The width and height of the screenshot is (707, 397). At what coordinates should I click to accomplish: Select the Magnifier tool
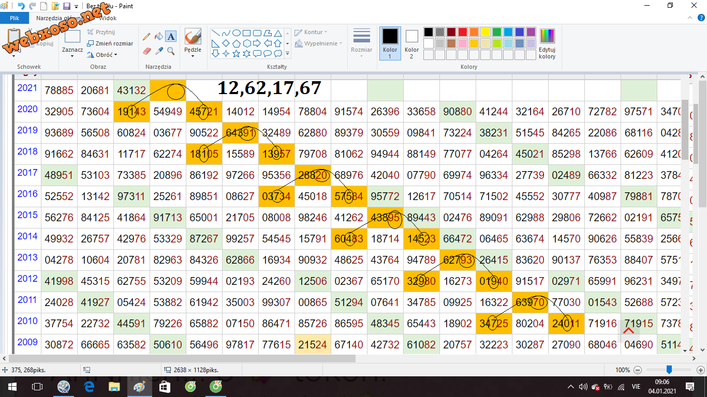point(171,51)
